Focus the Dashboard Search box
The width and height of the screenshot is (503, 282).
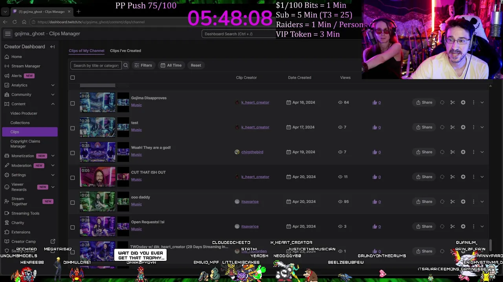pos(239,34)
